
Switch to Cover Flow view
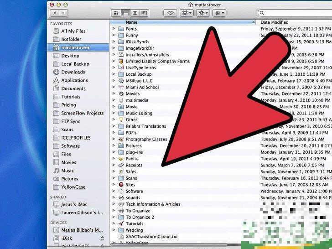coord(145,13)
